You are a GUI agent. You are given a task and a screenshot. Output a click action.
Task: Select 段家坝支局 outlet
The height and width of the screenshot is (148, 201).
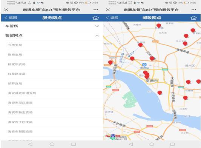point(17,64)
